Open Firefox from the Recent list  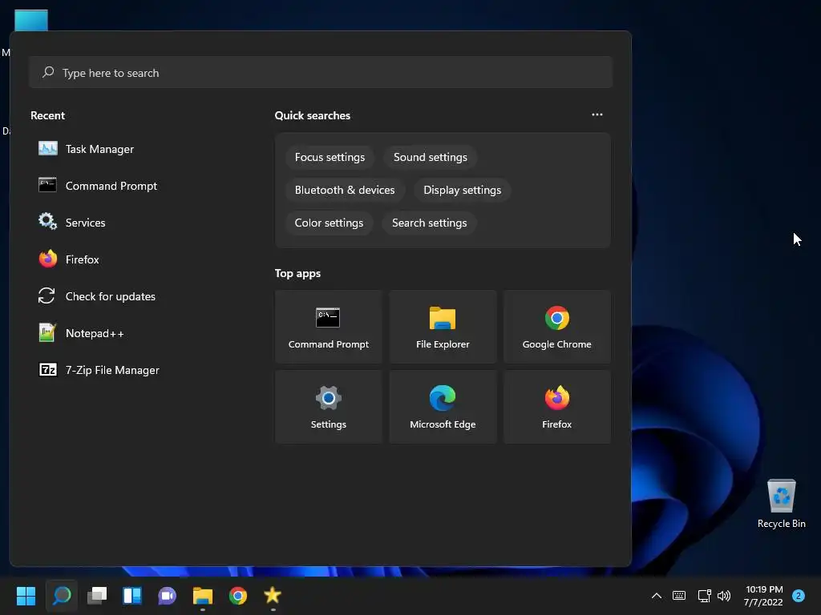coord(69,259)
